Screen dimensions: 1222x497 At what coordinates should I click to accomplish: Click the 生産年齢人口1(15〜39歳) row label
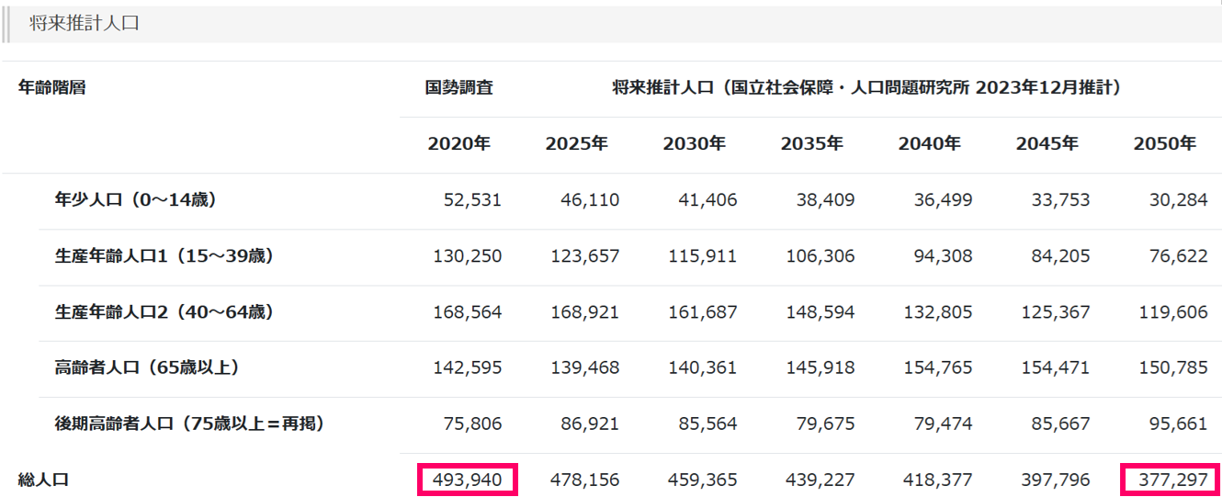(164, 256)
